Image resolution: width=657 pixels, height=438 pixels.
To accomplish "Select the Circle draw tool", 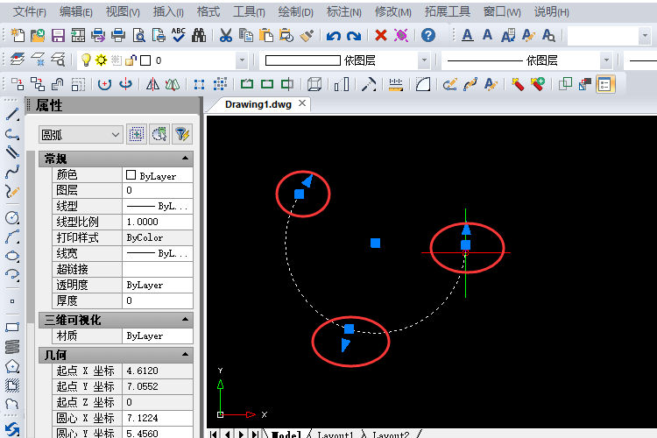I will (x=12, y=217).
